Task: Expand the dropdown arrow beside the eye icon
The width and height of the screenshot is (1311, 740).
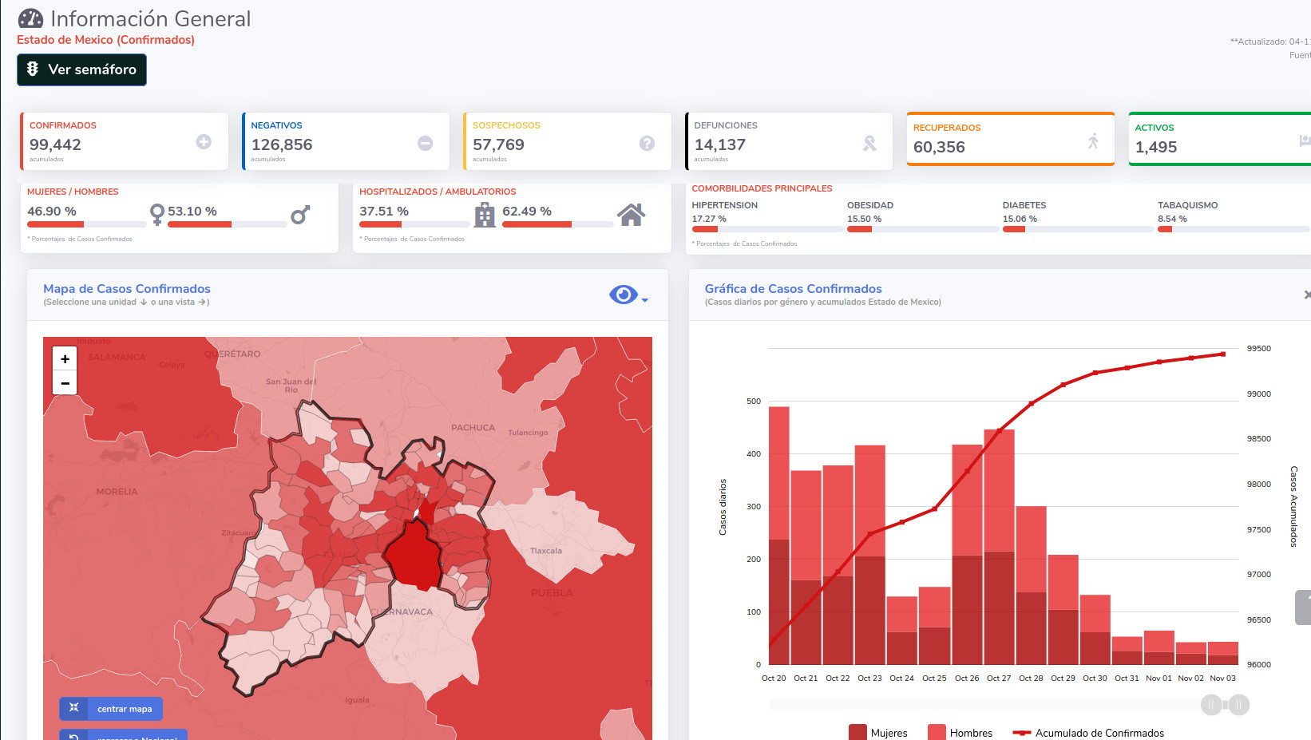Action: coord(645,300)
